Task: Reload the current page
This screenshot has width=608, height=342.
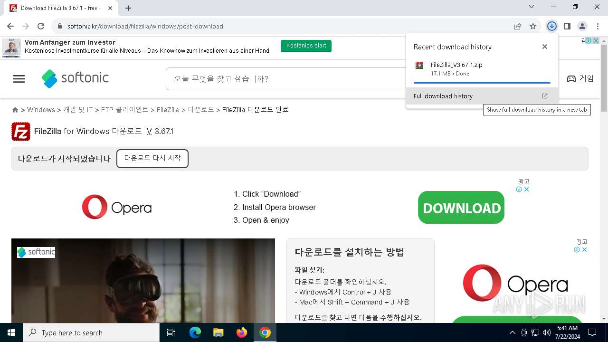Action: (41, 26)
